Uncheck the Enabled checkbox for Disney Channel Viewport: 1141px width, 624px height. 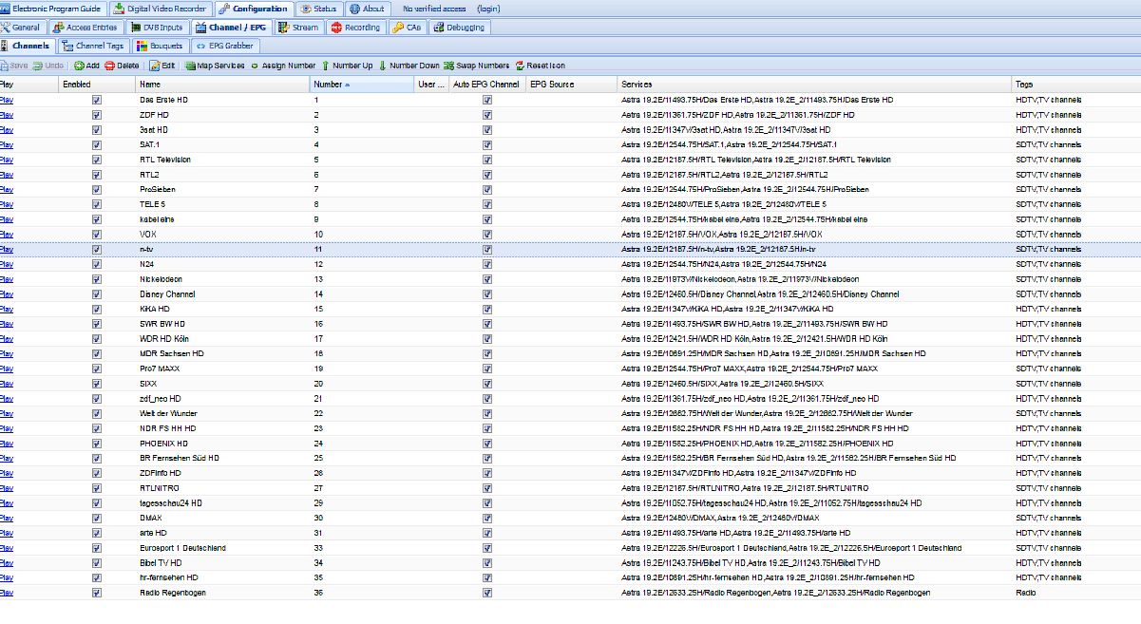point(96,293)
